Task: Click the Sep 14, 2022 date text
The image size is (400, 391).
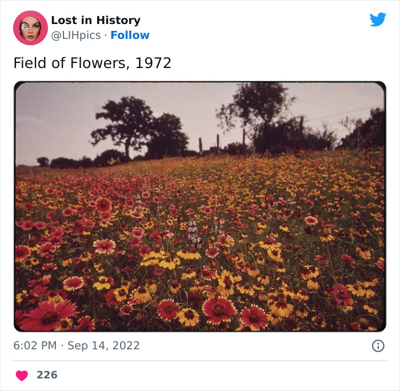Action: click(x=103, y=346)
